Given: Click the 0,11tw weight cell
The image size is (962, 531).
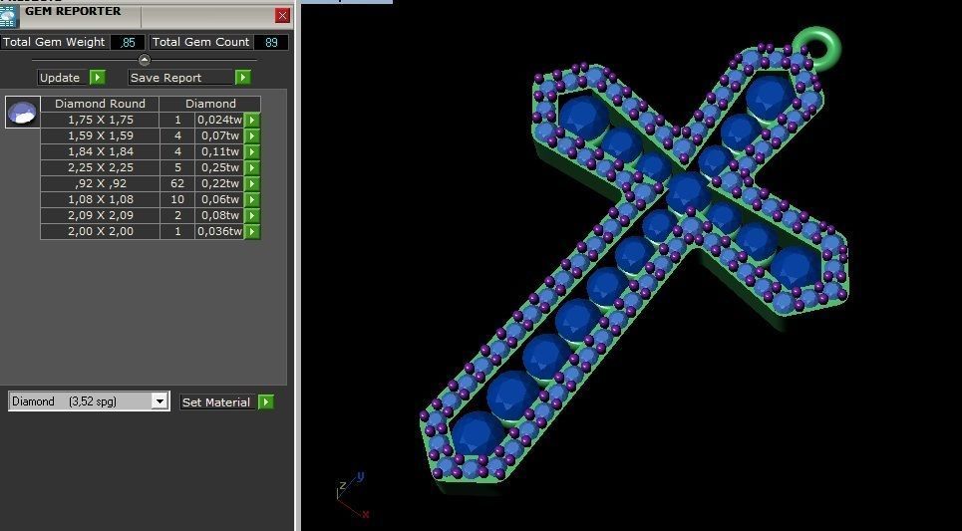Looking at the screenshot, I should 219,151.
